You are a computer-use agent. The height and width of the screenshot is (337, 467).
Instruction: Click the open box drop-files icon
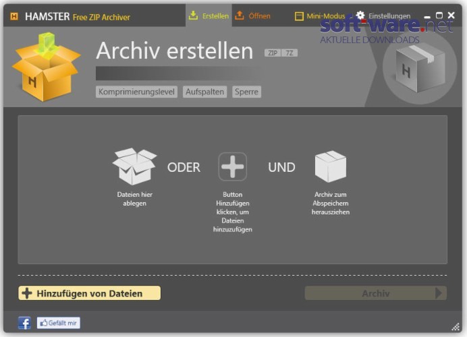coord(134,166)
